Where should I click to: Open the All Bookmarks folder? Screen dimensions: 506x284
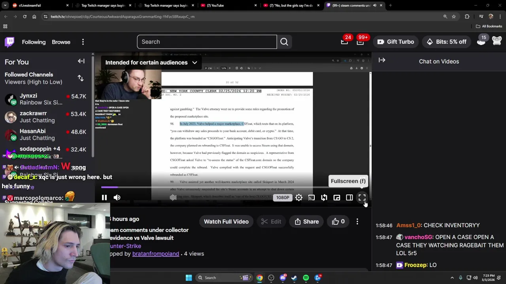[489, 26]
